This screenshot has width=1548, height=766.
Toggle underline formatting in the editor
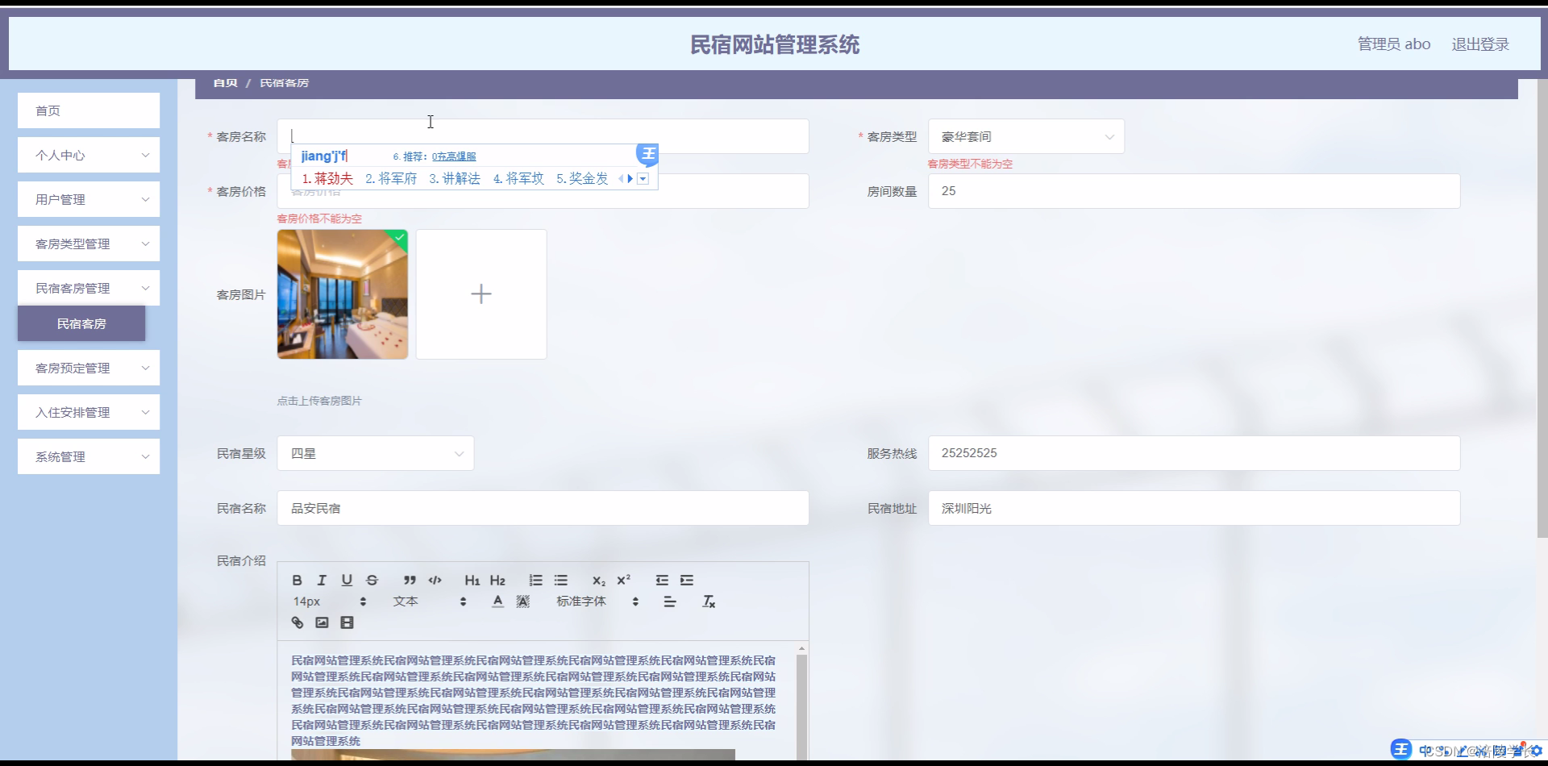tap(347, 580)
